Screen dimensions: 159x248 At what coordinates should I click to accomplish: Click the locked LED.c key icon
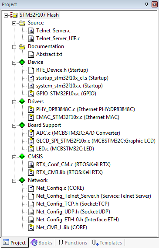point(31,149)
